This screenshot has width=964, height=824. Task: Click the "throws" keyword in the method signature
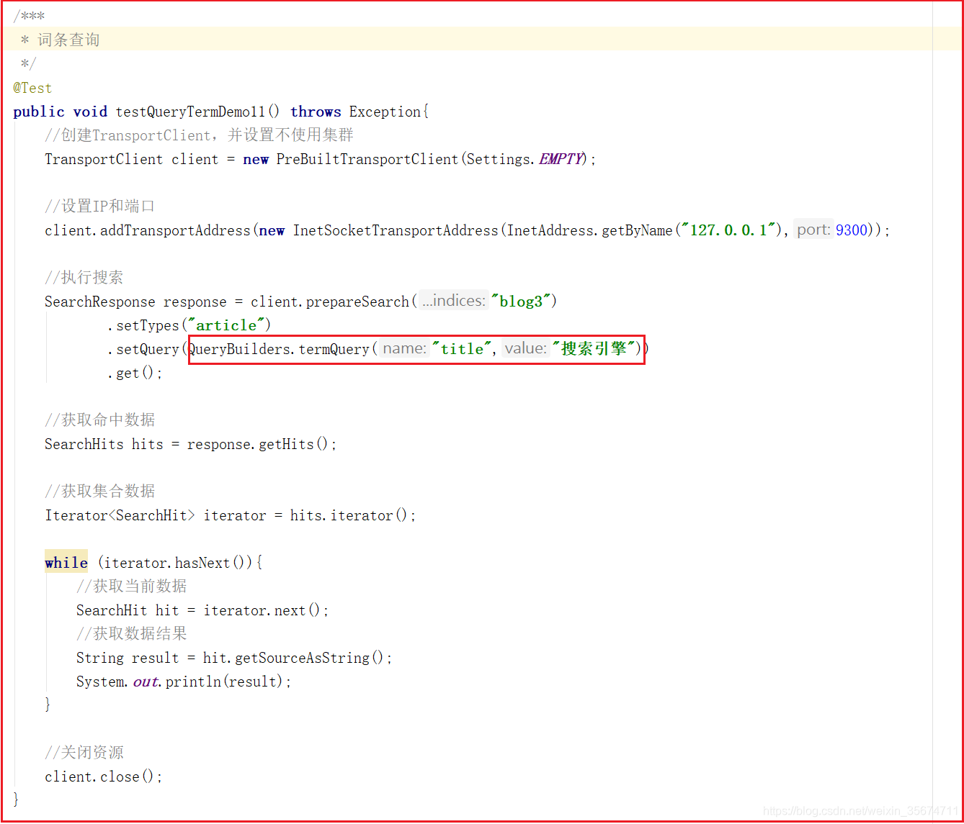pos(316,112)
